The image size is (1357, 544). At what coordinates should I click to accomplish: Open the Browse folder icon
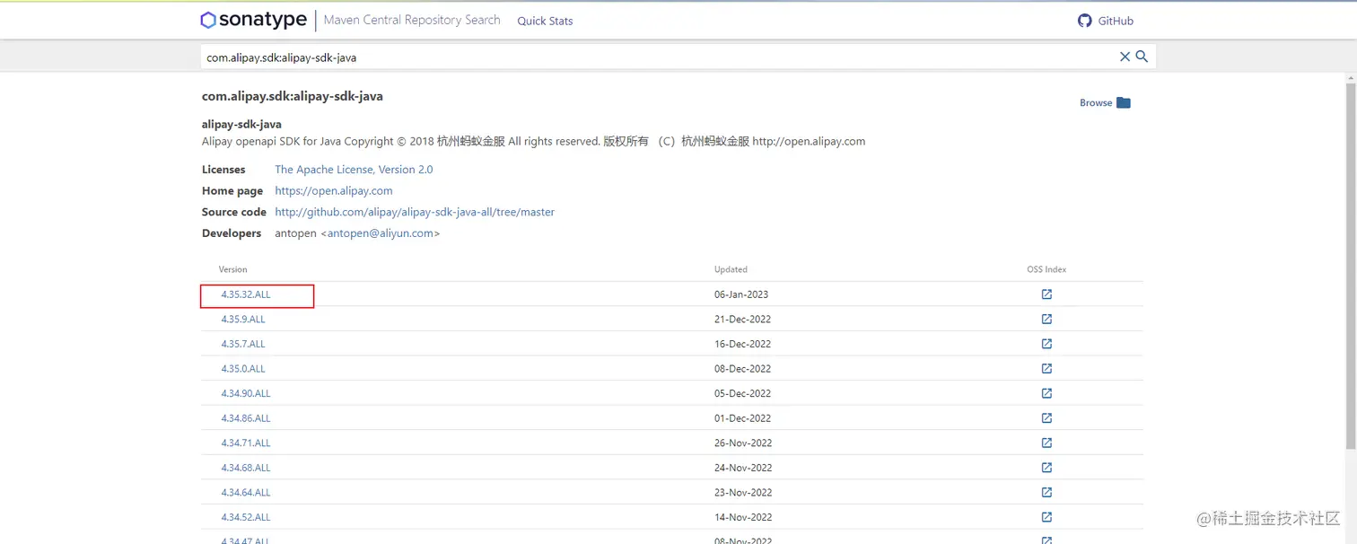[1124, 102]
